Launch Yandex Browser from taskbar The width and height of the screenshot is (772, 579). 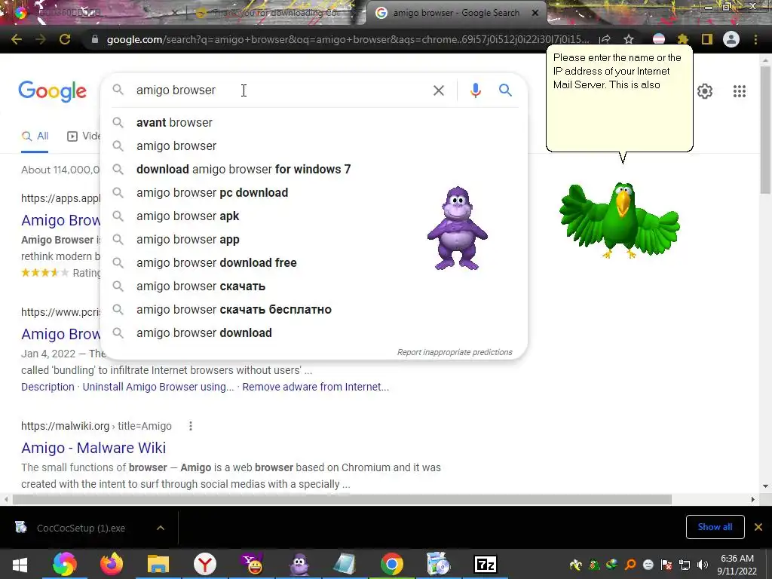click(205, 564)
